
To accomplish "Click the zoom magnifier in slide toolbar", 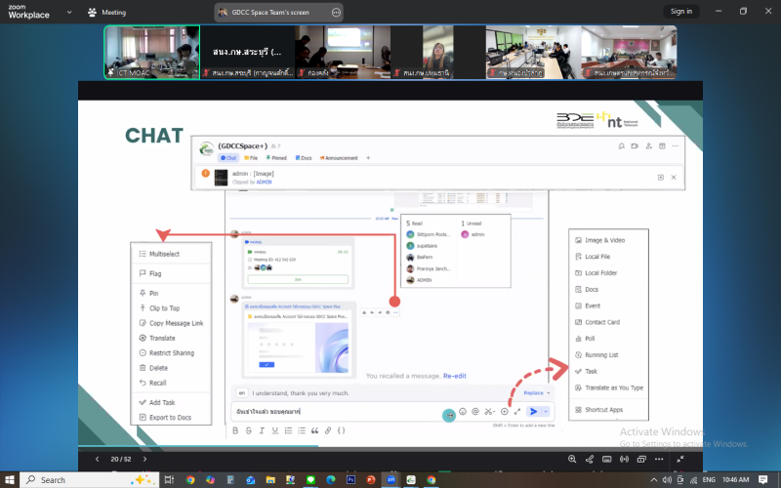I will 573,459.
